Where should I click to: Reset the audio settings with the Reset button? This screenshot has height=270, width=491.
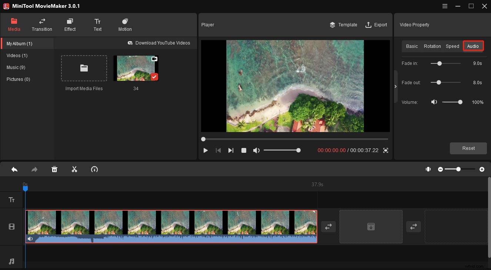coord(468,148)
